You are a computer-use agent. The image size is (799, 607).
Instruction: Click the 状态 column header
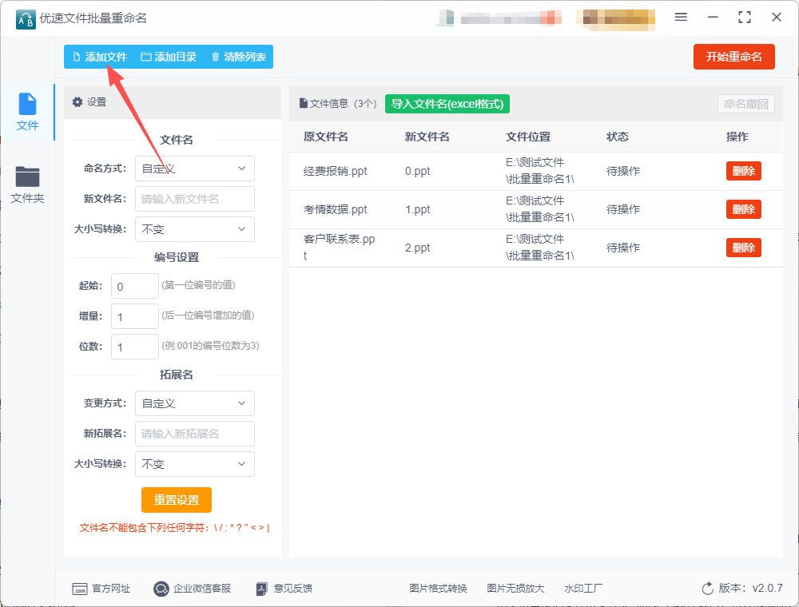(x=617, y=137)
